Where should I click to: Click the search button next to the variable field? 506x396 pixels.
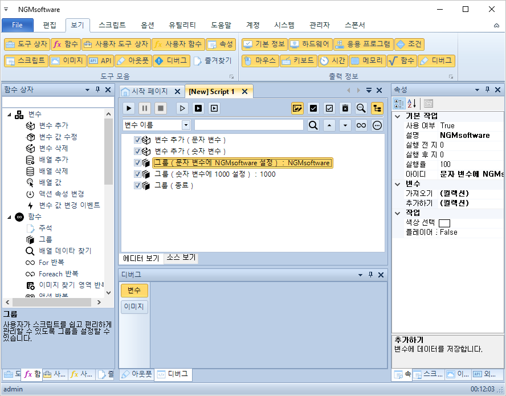pos(313,125)
